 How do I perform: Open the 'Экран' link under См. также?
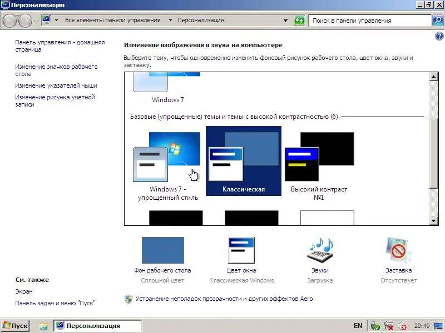[x=24, y=291]
